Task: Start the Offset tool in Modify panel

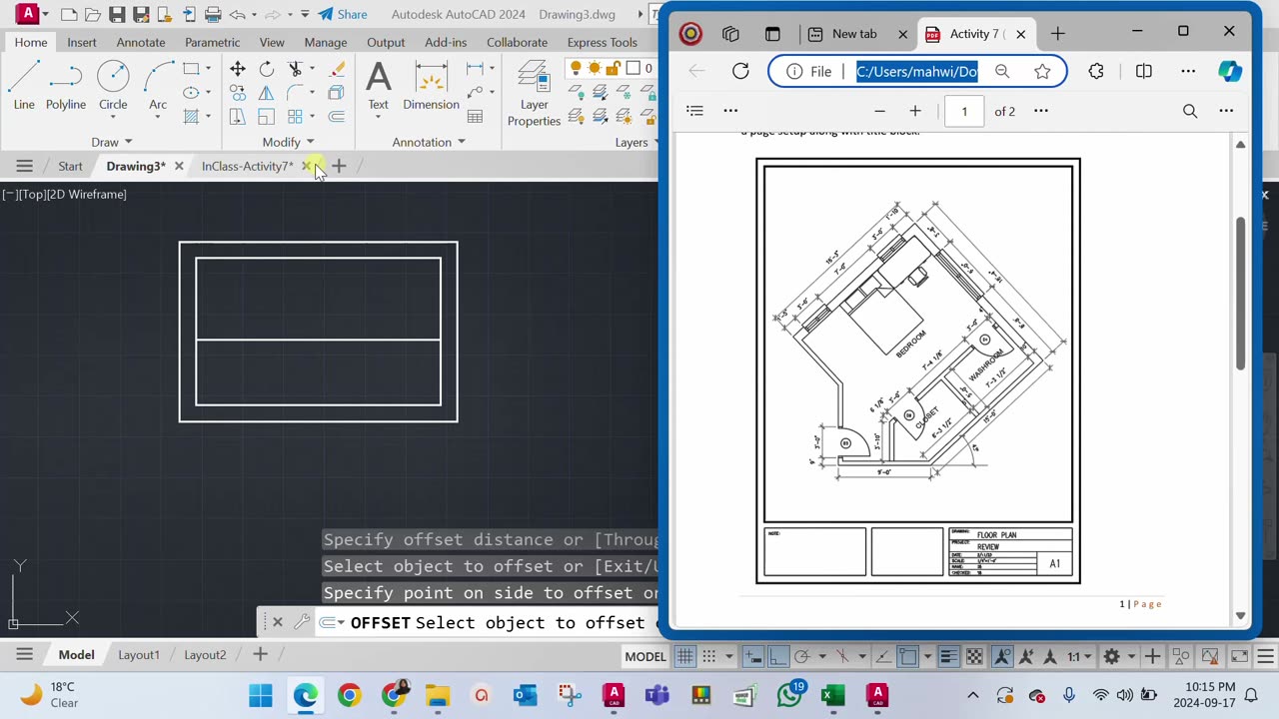Action: coord(337,117)
